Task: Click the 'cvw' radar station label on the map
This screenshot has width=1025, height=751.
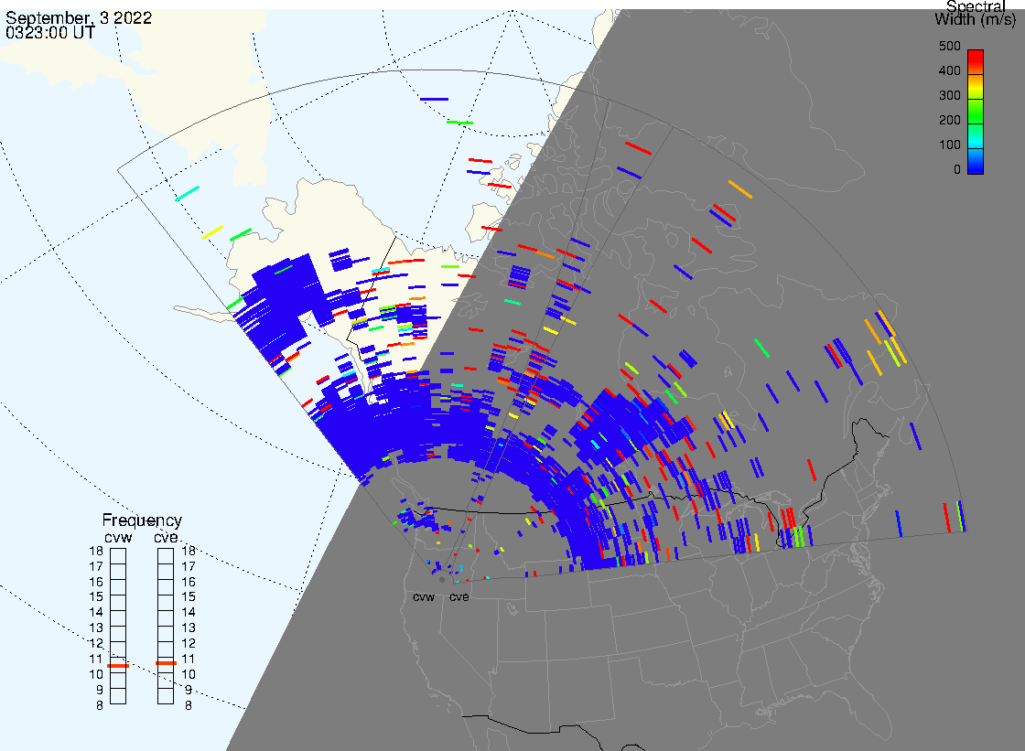Action: click(x=424, y=597)
